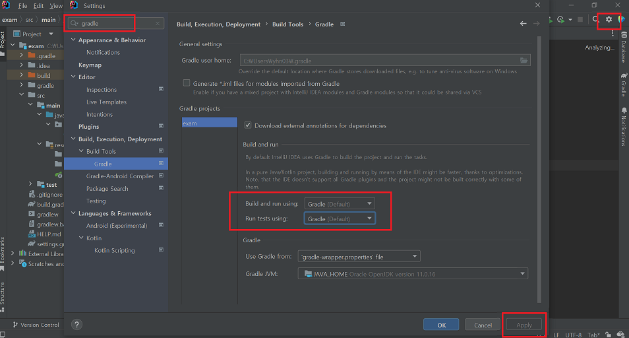This screenshot has width=629, height=338.
Task: Click Build, Execution, Deployment breadcrumb
Action: (x=219, y=24)
